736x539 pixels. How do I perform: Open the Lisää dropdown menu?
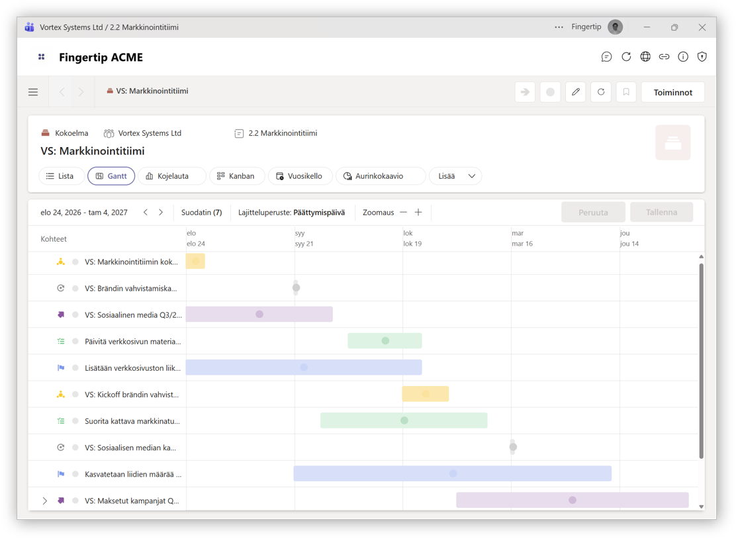455,176
